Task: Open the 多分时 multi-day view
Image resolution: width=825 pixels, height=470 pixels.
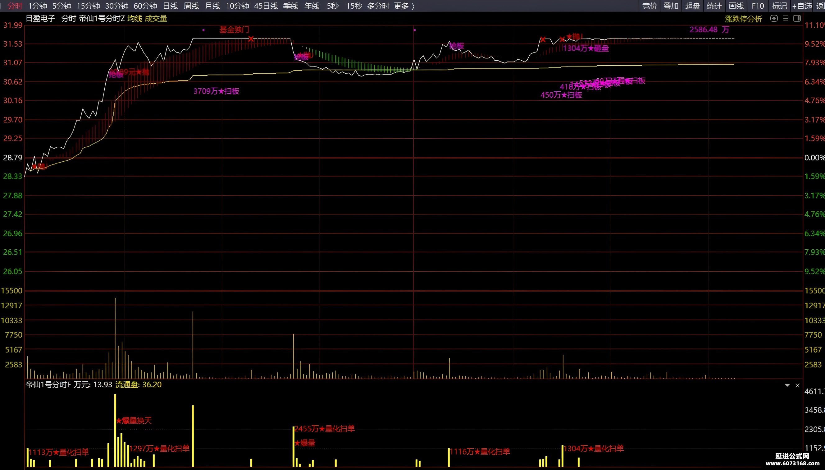Action: click(378, 6)
